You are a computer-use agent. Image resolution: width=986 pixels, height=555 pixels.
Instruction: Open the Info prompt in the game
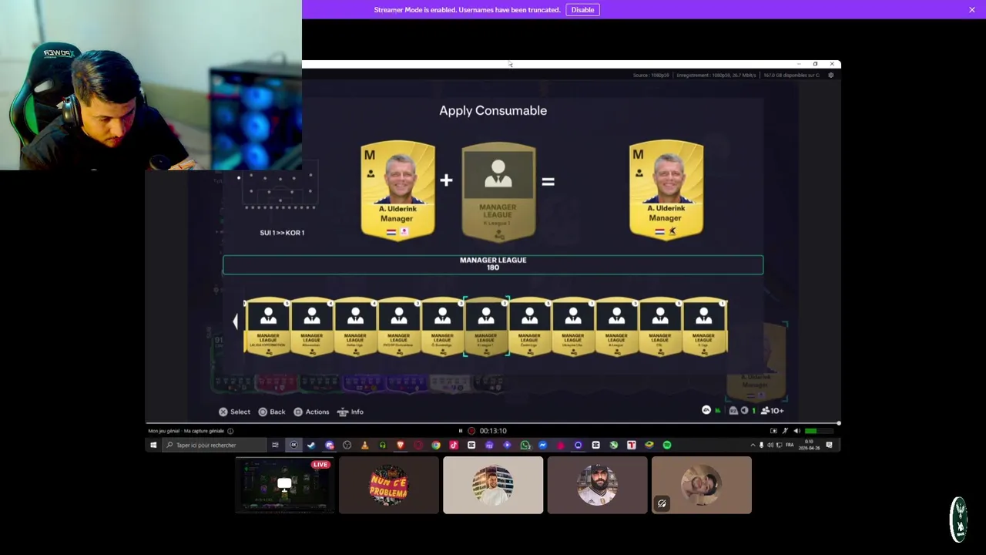[350, 412]
